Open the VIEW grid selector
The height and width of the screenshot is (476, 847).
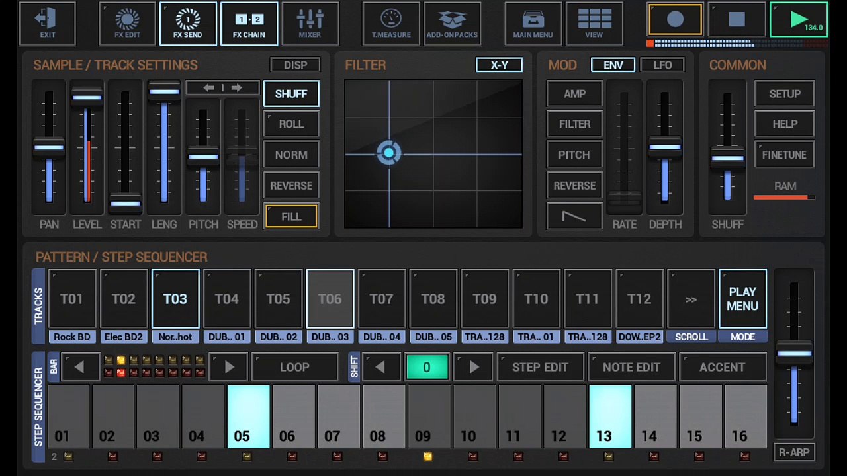point(594,24)
